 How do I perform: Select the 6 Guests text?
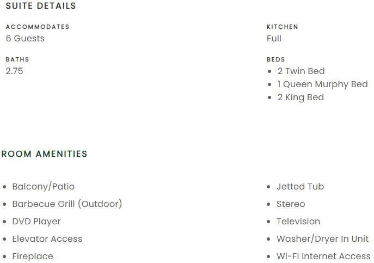[25, 39]
